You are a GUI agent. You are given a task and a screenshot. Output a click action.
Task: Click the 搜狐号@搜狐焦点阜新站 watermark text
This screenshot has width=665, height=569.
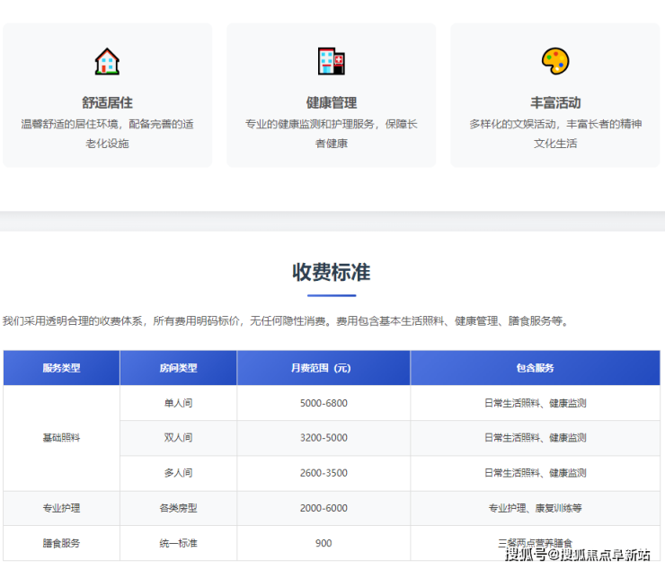(x=577, y=555)
